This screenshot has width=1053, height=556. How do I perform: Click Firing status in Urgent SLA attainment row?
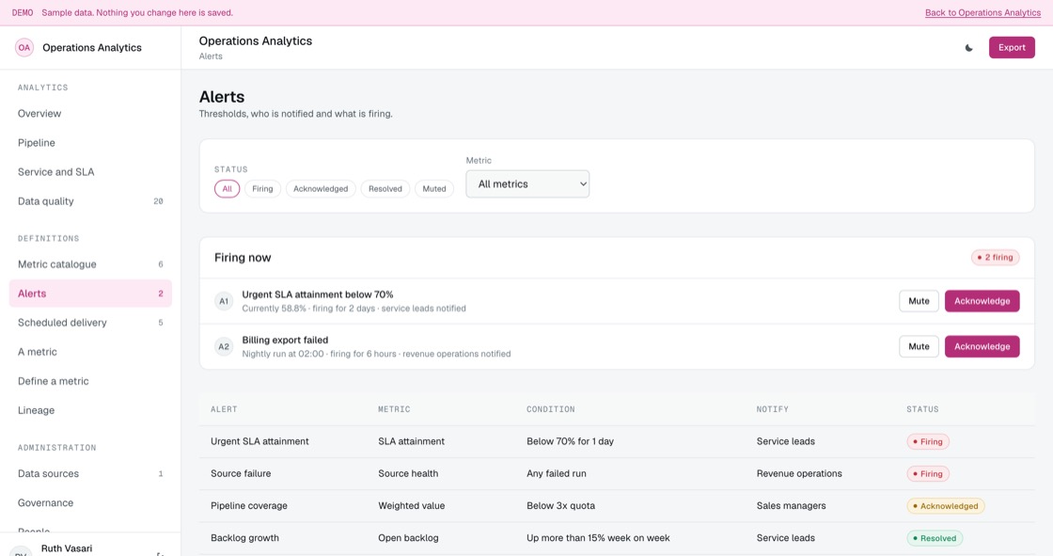coord(927,442)
